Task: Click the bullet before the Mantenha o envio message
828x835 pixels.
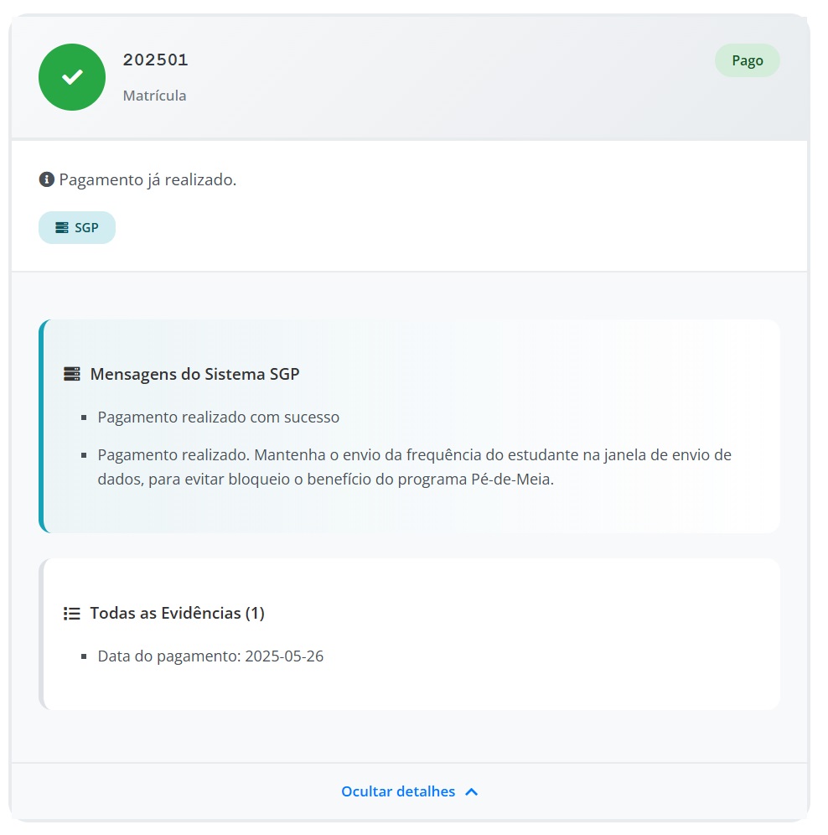Action: (x=84, y=456)
